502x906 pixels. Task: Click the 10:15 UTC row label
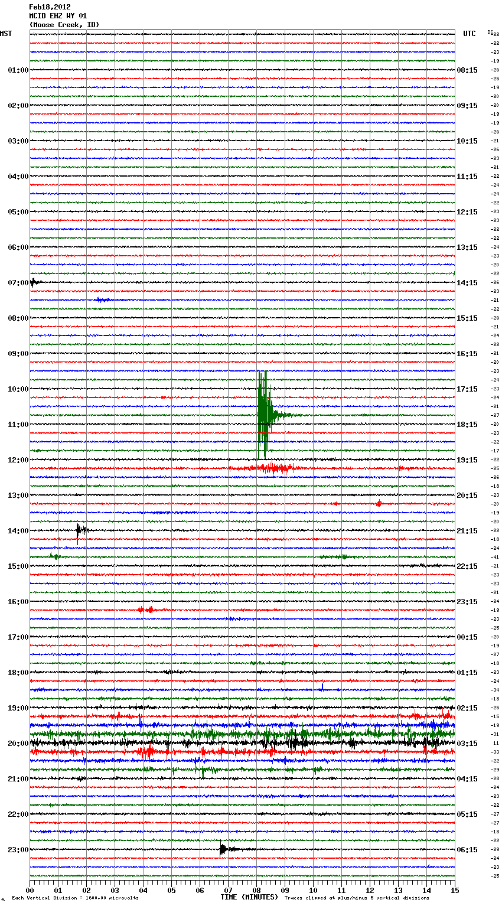pos(467,141)
